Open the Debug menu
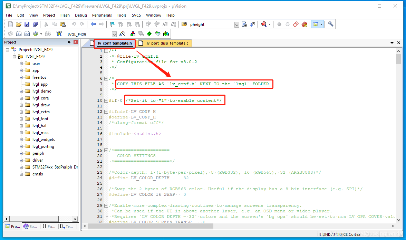 tap(81, 15)
